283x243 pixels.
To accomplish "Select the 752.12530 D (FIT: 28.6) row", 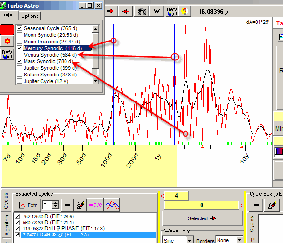I will click(x=49, y=217).
